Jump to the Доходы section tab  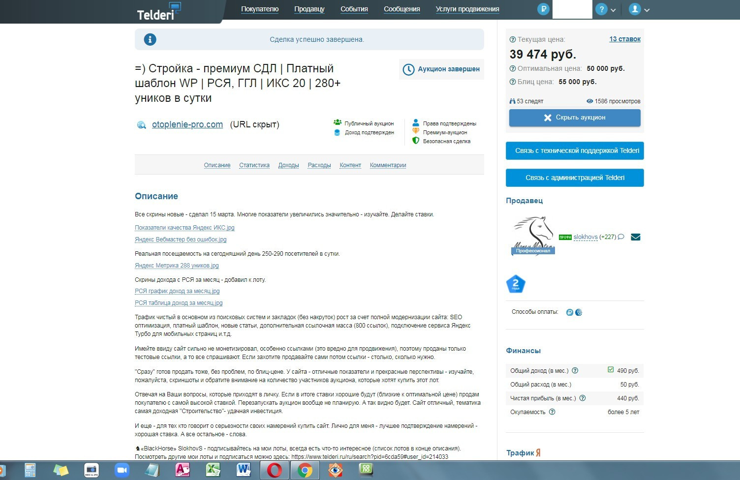point(288,165)
